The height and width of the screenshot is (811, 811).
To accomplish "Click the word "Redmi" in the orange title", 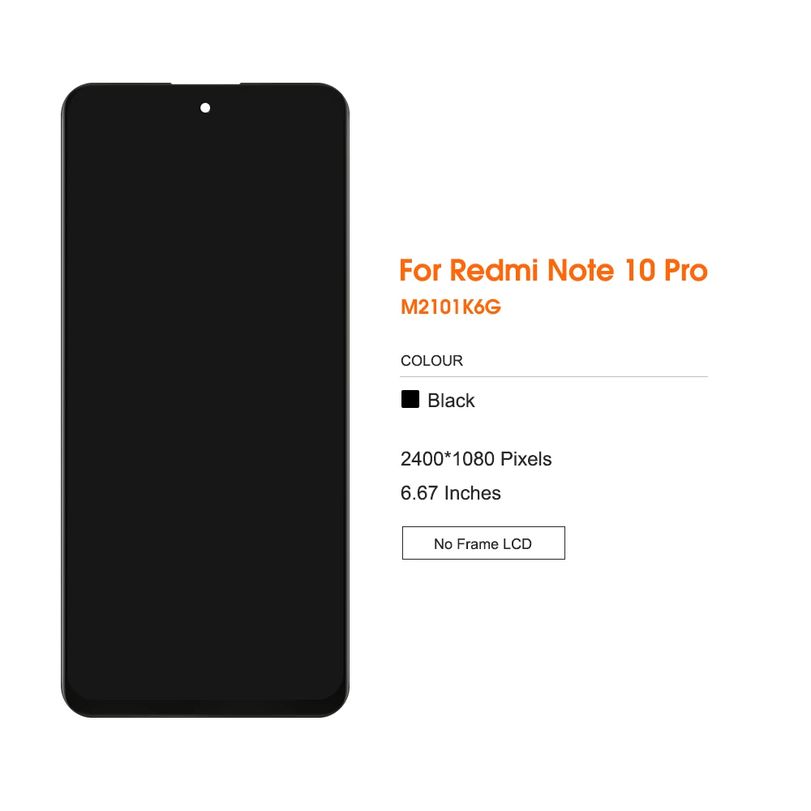I will pos(495,271).
